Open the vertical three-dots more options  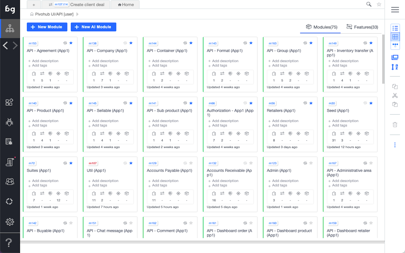[x=395, y=145]
